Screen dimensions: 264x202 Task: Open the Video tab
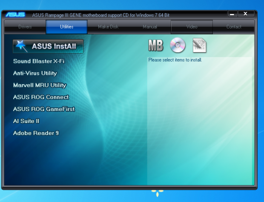click(x=192, y=27)
